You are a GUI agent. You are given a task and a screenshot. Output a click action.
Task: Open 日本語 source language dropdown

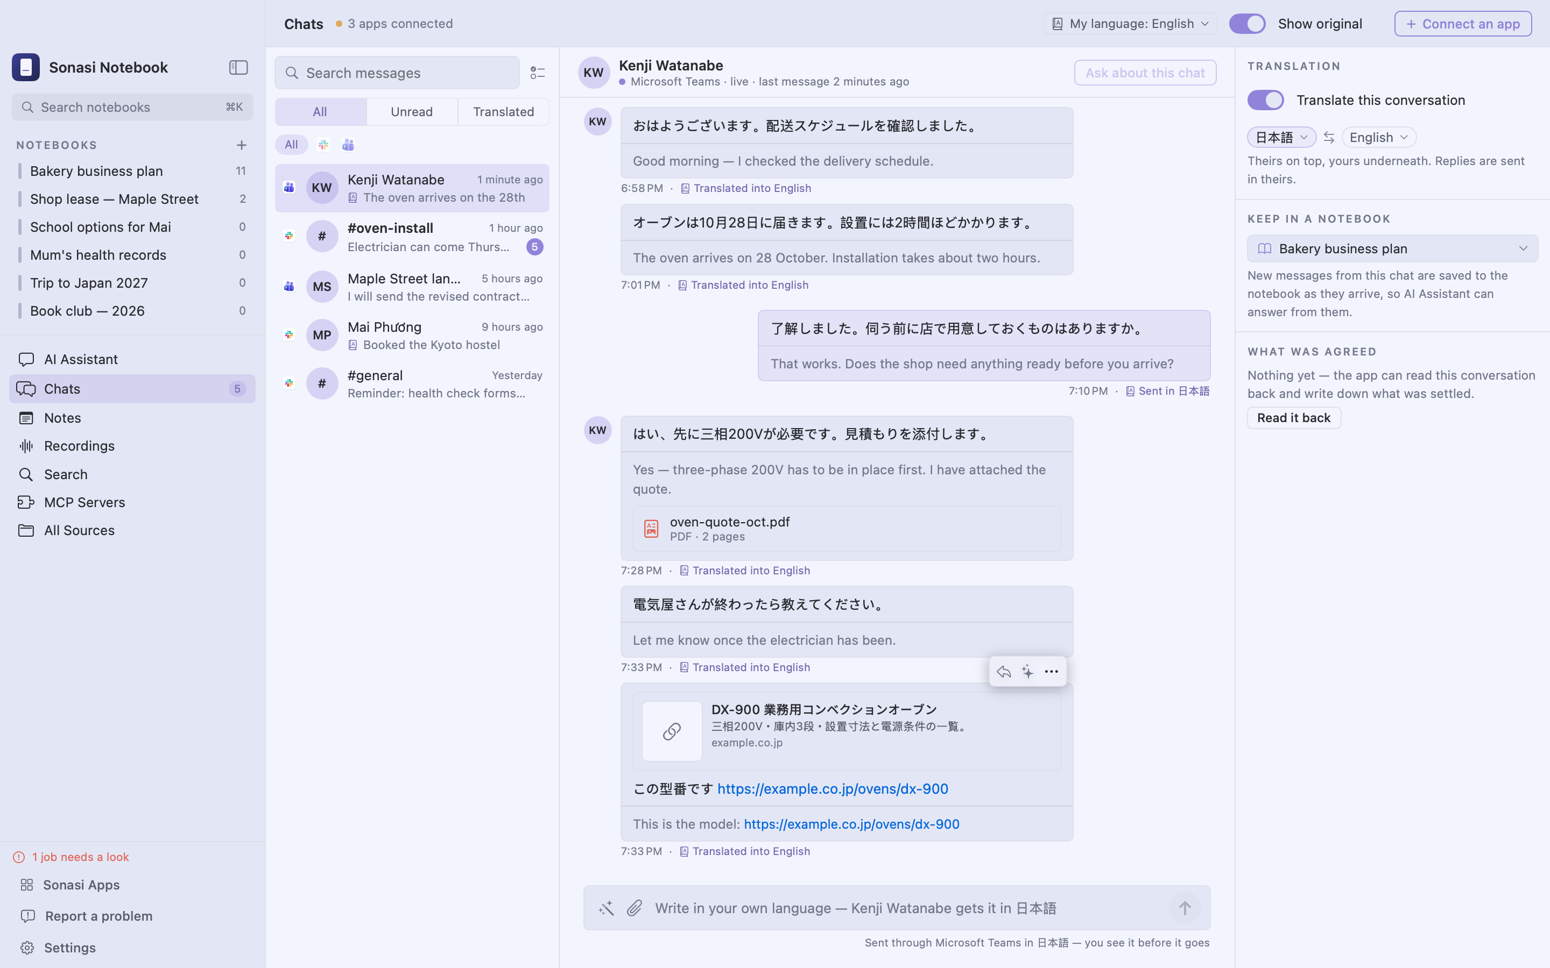(x=1281, y=138)
